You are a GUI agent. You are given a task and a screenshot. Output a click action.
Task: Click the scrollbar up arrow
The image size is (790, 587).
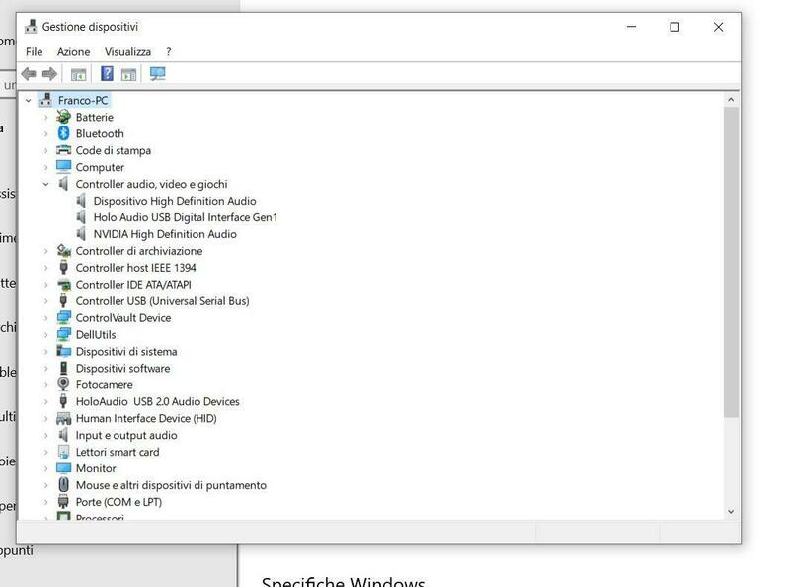coord(731,100)
